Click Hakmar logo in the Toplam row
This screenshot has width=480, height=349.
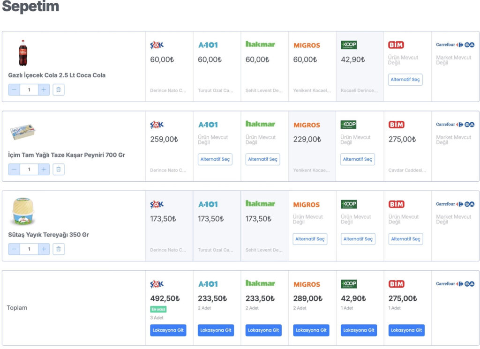coord(260,283)
